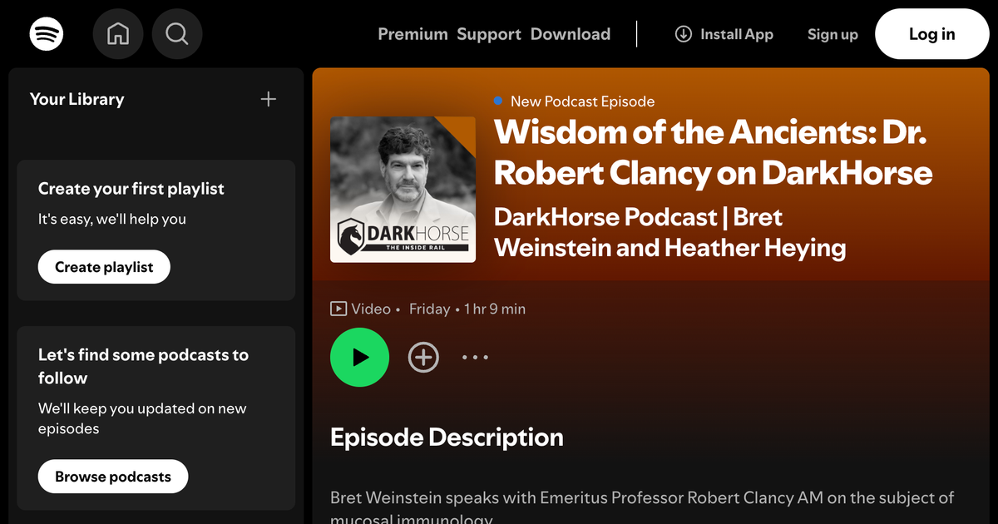Click the Episode Description heading
Viewport: 998px width, 524px height.
point(447,437)
